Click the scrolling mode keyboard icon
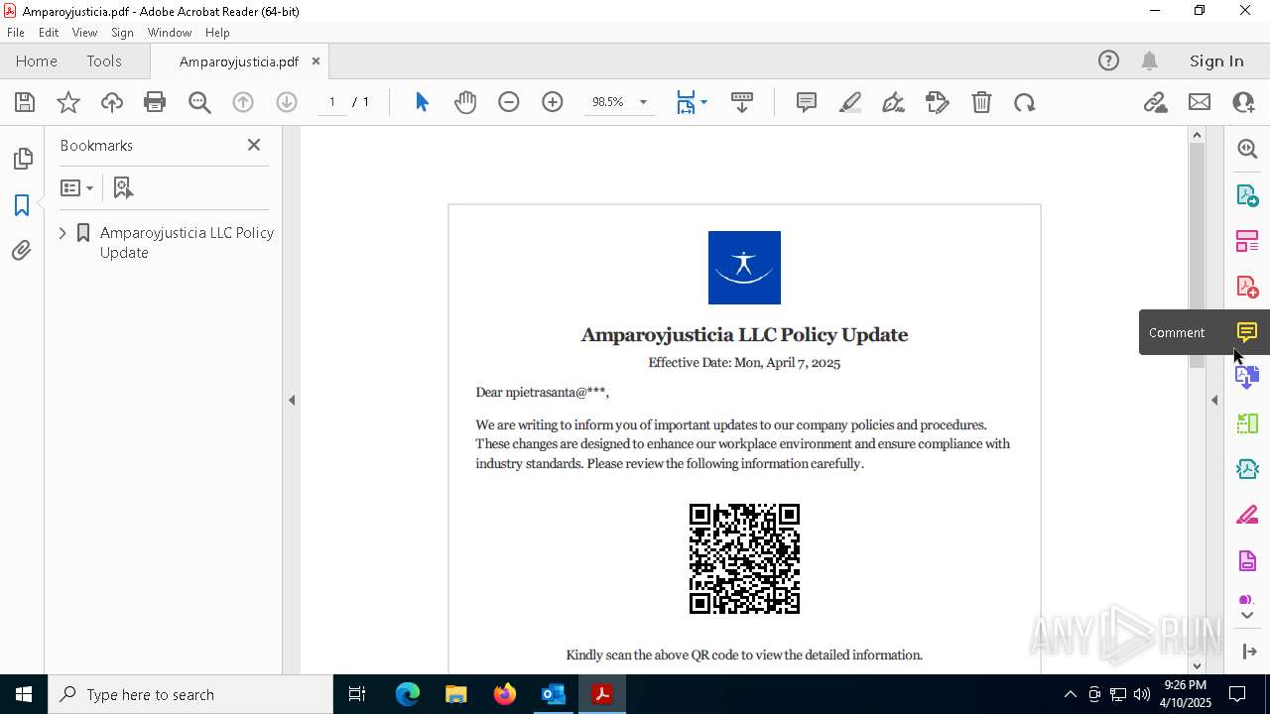Screen dimensions: 1270x714 tap(742, 102)
